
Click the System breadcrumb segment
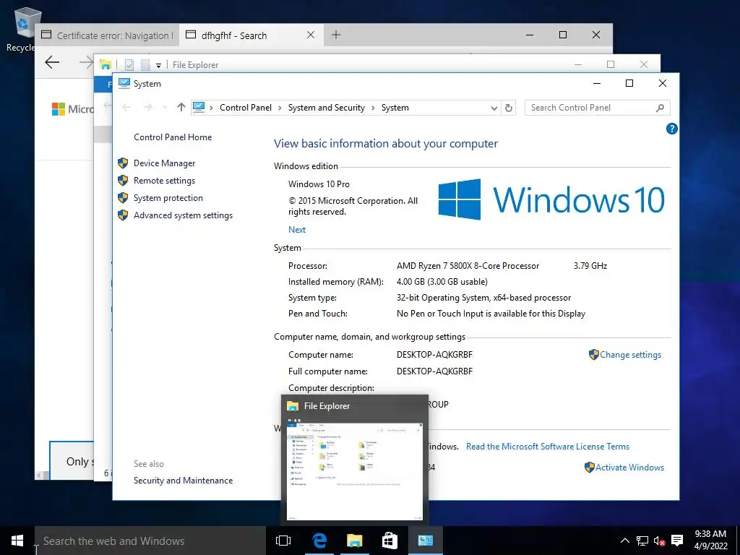(395, 108)
